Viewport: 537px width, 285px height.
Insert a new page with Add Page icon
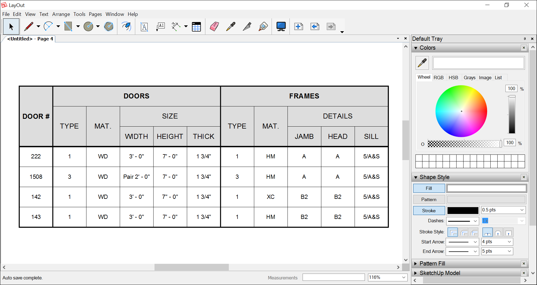[x=298, y=26]
